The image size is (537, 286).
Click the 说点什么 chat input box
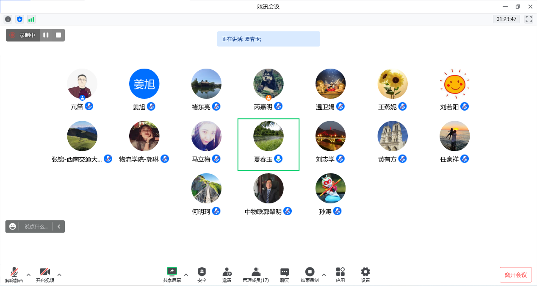(x=36, y=227)
